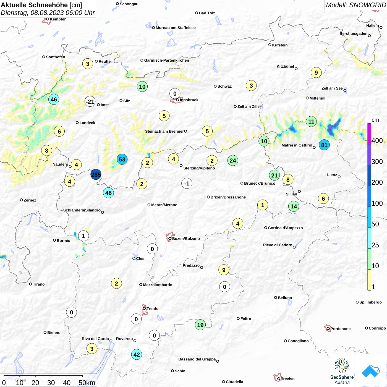Click the Modell: SNOWGRID label
The width and height of the screenshot is (387, 387).
click(x=356, y=5)
